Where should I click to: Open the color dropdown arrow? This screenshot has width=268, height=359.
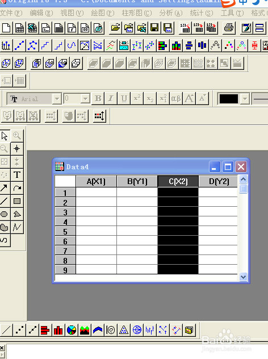coord(245,99)
